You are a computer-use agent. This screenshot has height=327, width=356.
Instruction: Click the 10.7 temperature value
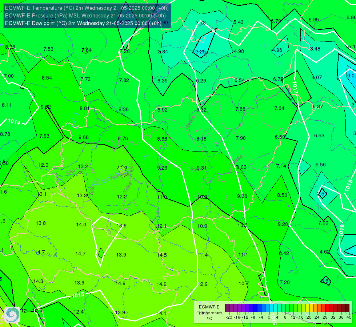click(x=244, y=284)
